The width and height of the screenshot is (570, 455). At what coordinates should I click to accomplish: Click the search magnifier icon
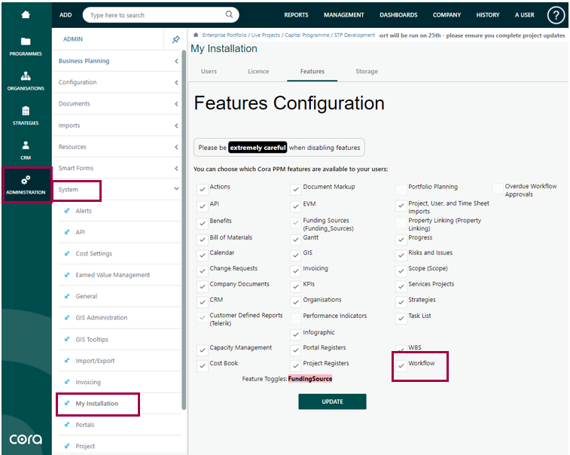pyautogui.click(x=229, y=14)
